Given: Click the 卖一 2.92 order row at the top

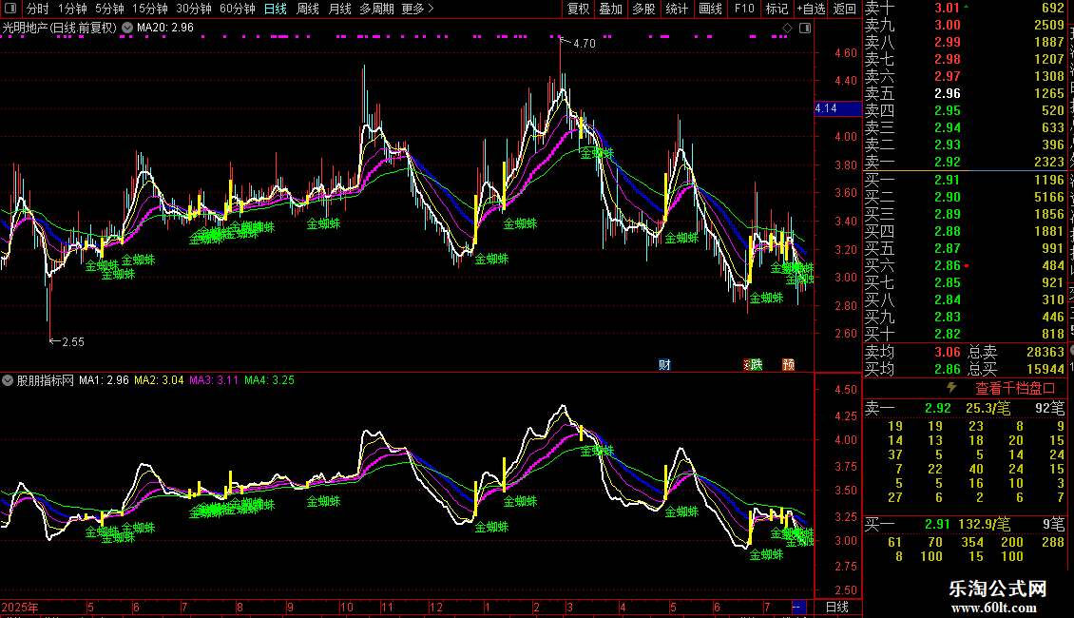Looking at the screenshot, I should (965, 162).
